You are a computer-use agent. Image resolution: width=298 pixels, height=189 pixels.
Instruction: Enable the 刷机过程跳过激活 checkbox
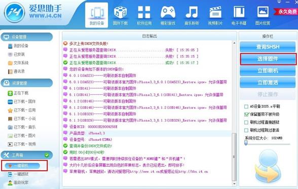246,130
